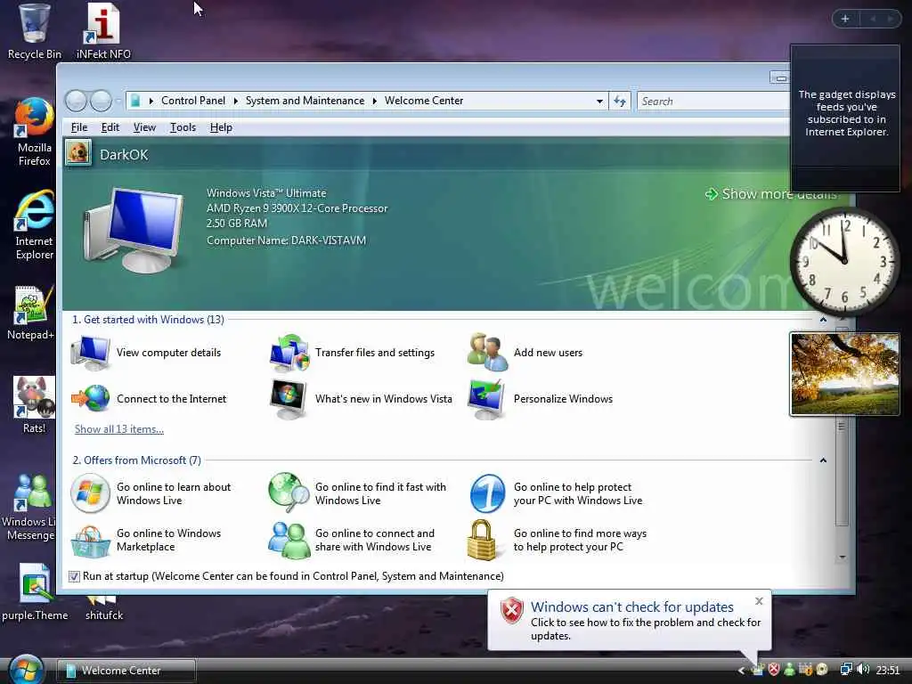This screenshot has width=912, height=684.
Task: Click the analog clock gadget
Action: click(x=844, y=261)
